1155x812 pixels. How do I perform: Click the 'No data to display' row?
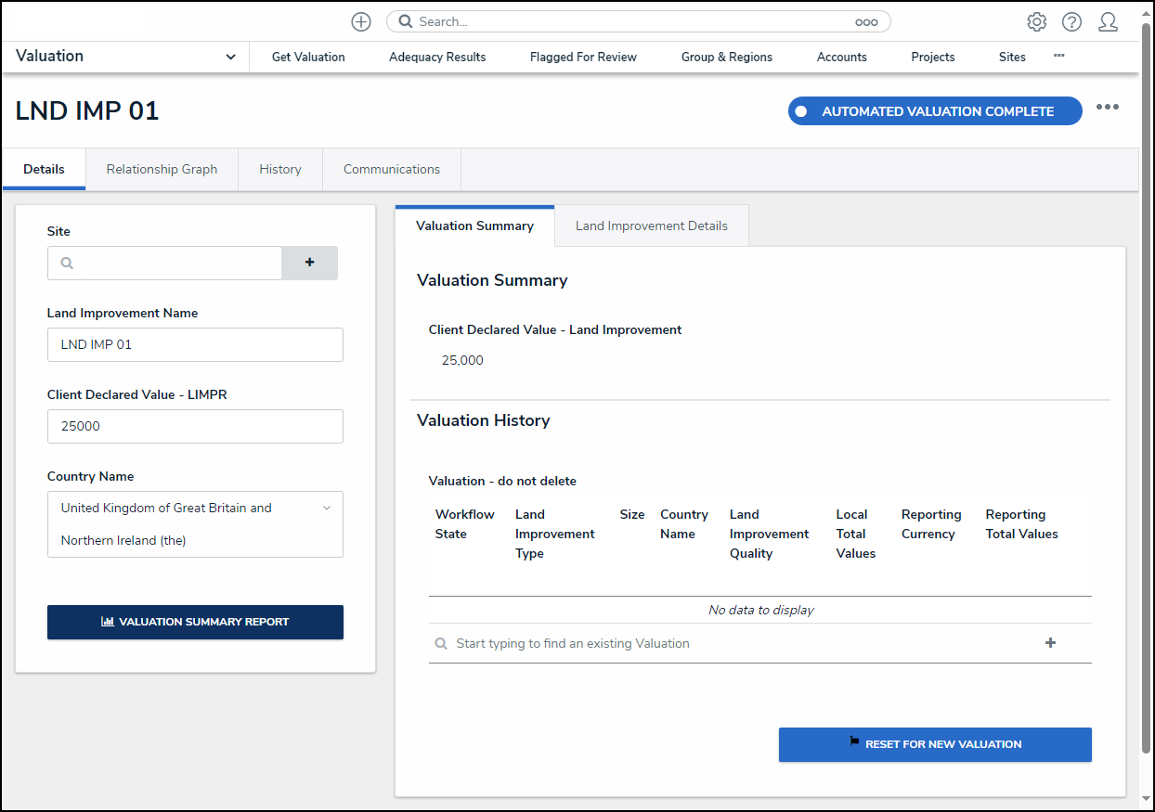click(x=760, y=610)
